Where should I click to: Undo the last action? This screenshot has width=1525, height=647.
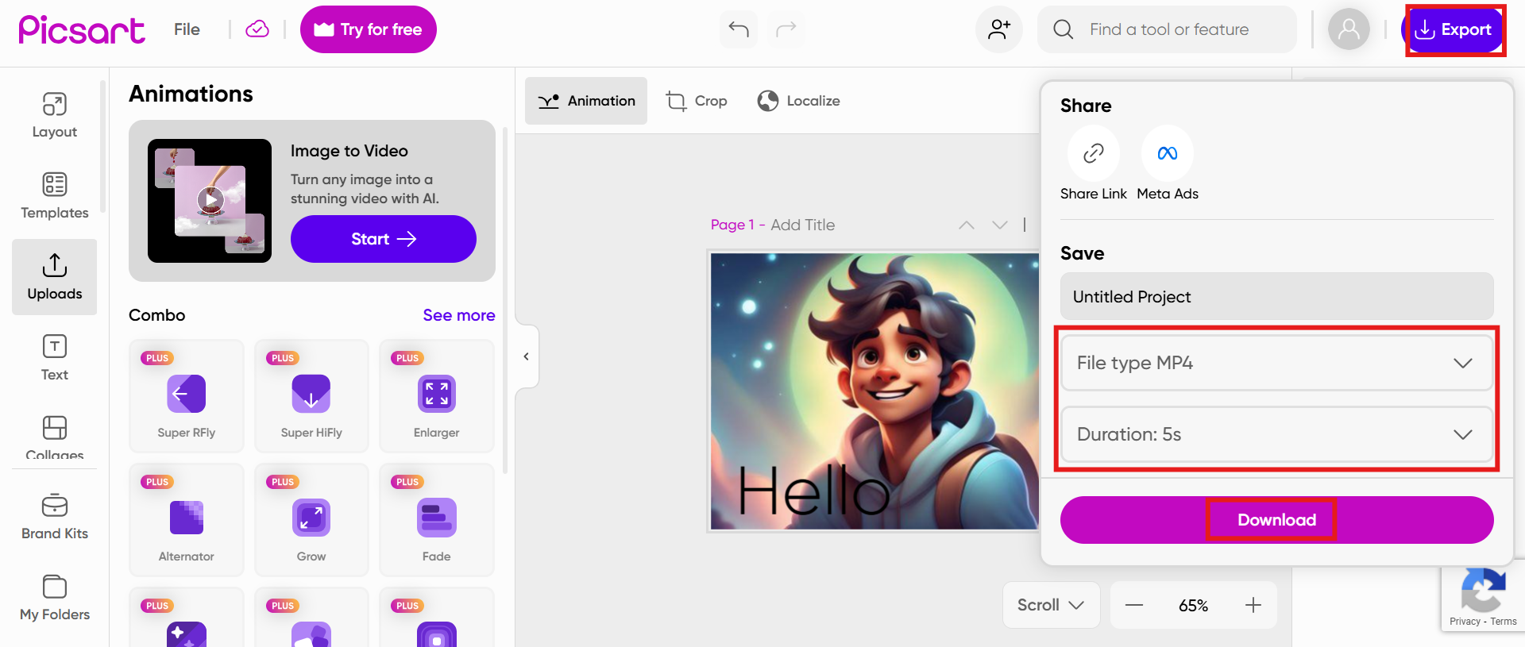[x=739, y=29]
